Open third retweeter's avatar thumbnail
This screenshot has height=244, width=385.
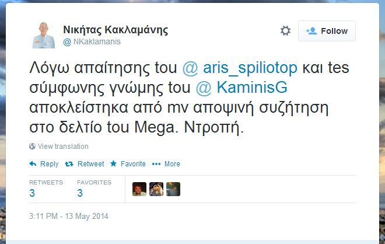pyautogui.click(x=173, y=189)
